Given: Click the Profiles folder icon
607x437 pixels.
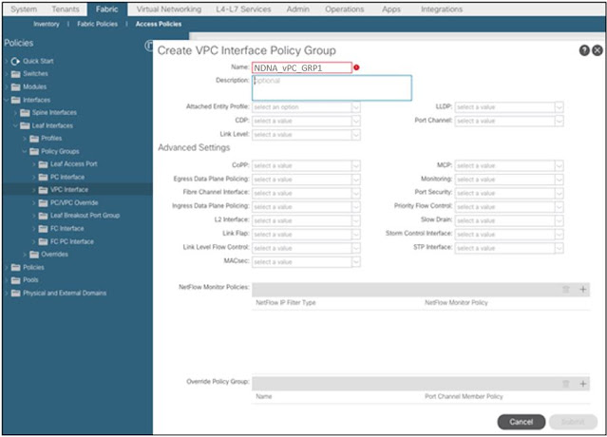Looking at the screenshot, I should (x=34, y=139).
